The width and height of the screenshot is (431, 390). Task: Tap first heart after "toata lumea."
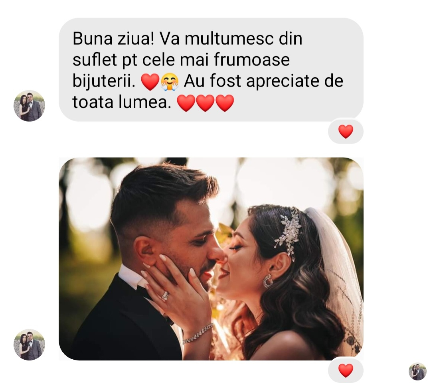186,103
